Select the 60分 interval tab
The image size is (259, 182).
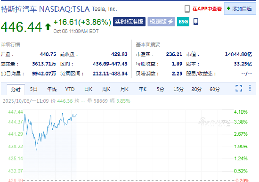click(215, 89)
